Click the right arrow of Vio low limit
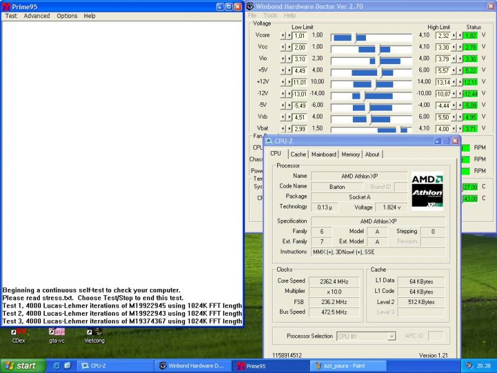 pyautogui.click(x=289, y=59)
